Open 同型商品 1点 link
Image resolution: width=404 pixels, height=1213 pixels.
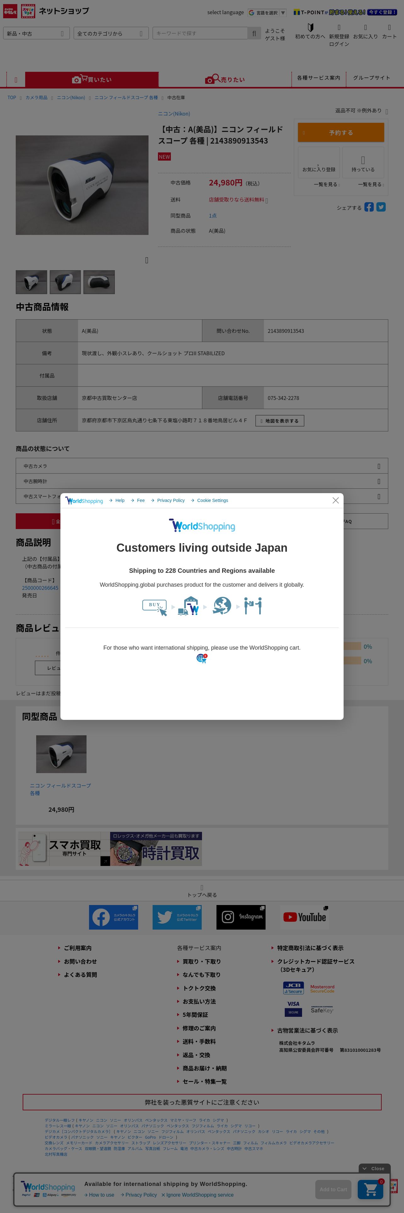(213, 216)
